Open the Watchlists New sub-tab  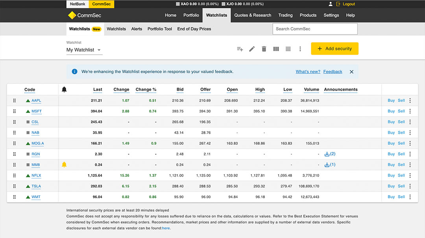(85, 29)
